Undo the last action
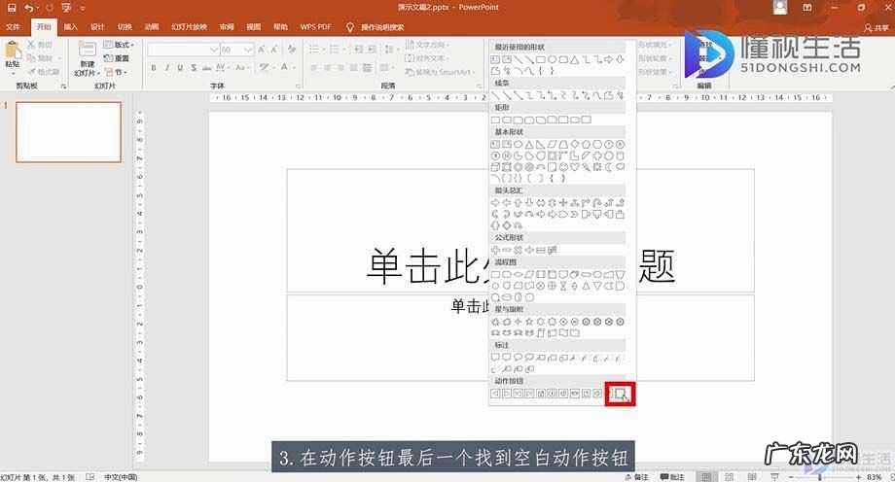The image size is (895, 482). (28, 8)
